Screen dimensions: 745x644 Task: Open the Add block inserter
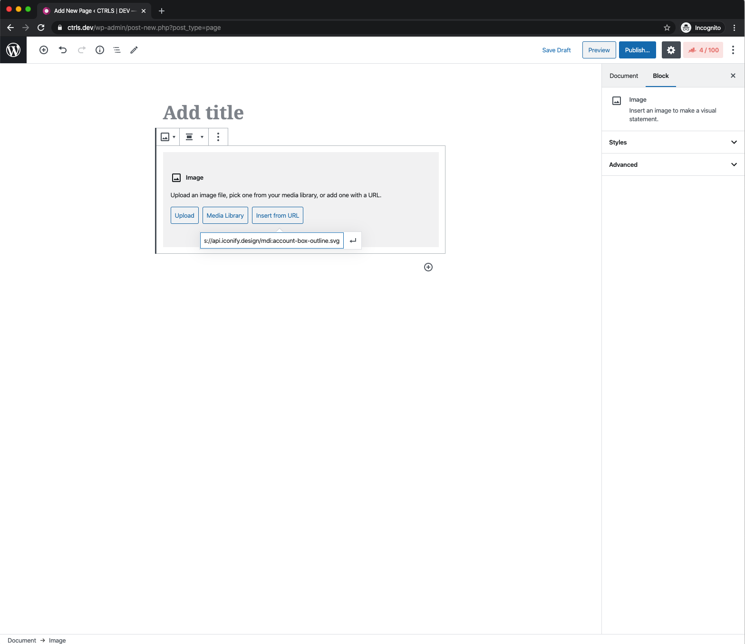[x=44, y=50]
